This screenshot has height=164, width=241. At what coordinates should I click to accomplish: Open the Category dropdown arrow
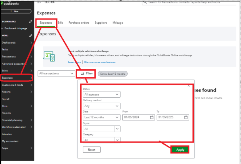(x=117, y=140)
